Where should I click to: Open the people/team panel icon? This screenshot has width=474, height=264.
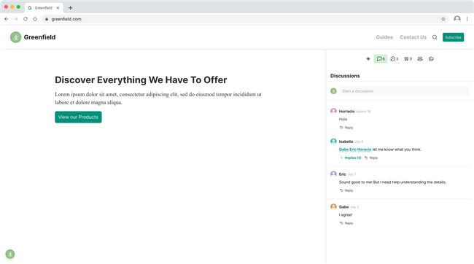(x=420, y=59)
